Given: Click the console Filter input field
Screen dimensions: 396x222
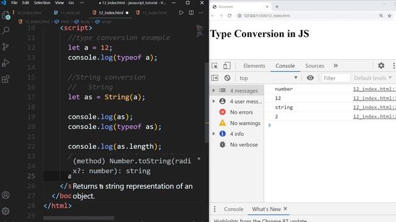Looking at the screenshot, I should click(x=335, y=78).
